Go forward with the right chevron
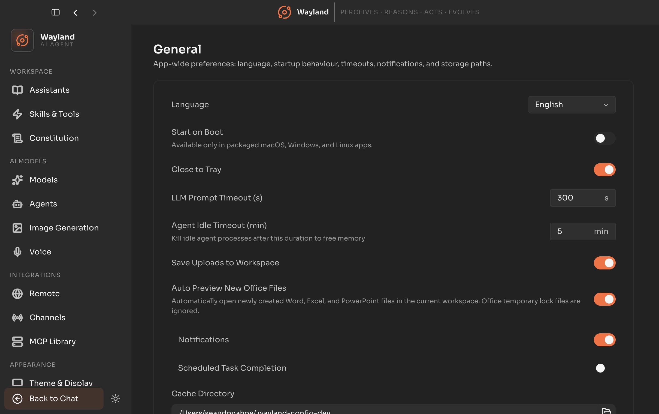659x414 pixels. [95, 13]
